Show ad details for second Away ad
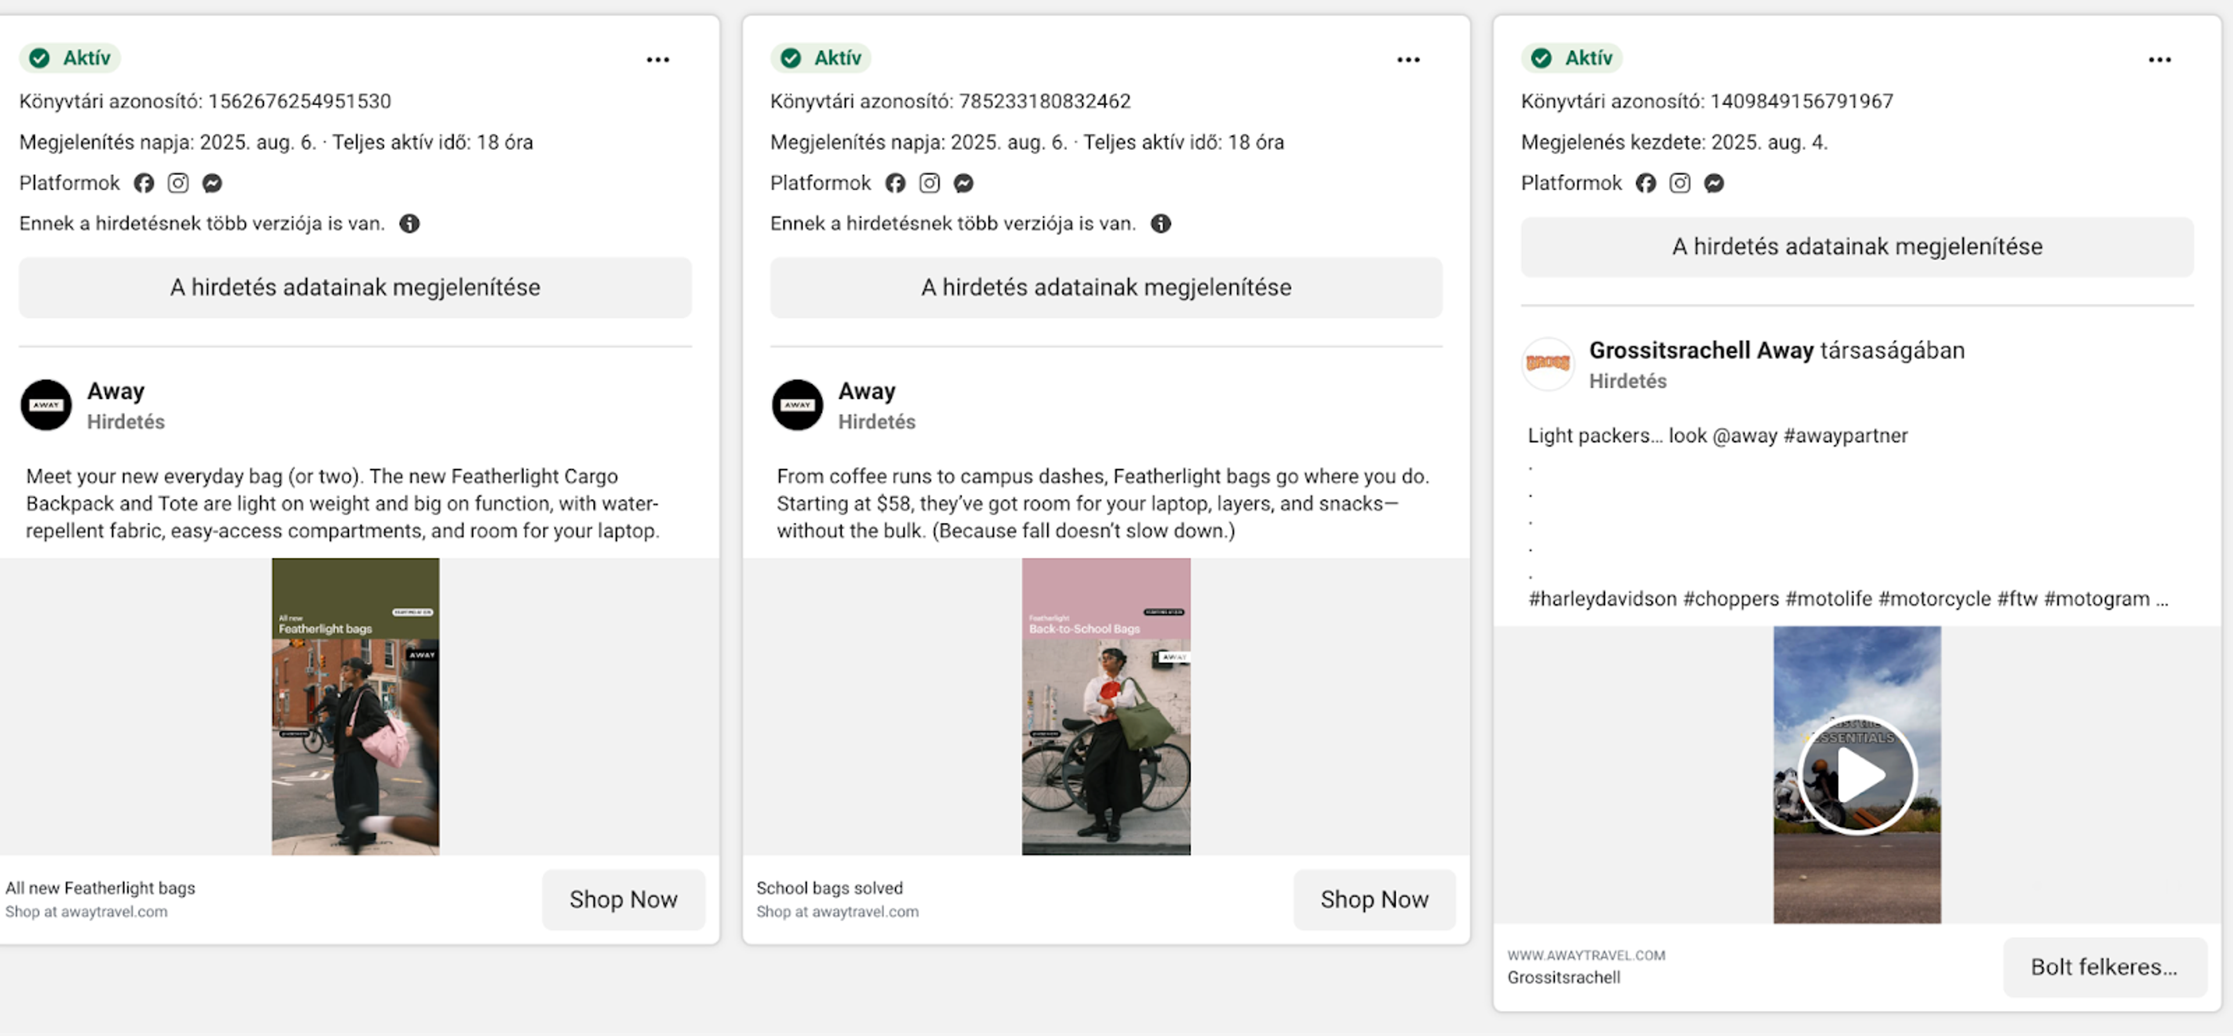 click(x=1106, y=288)
